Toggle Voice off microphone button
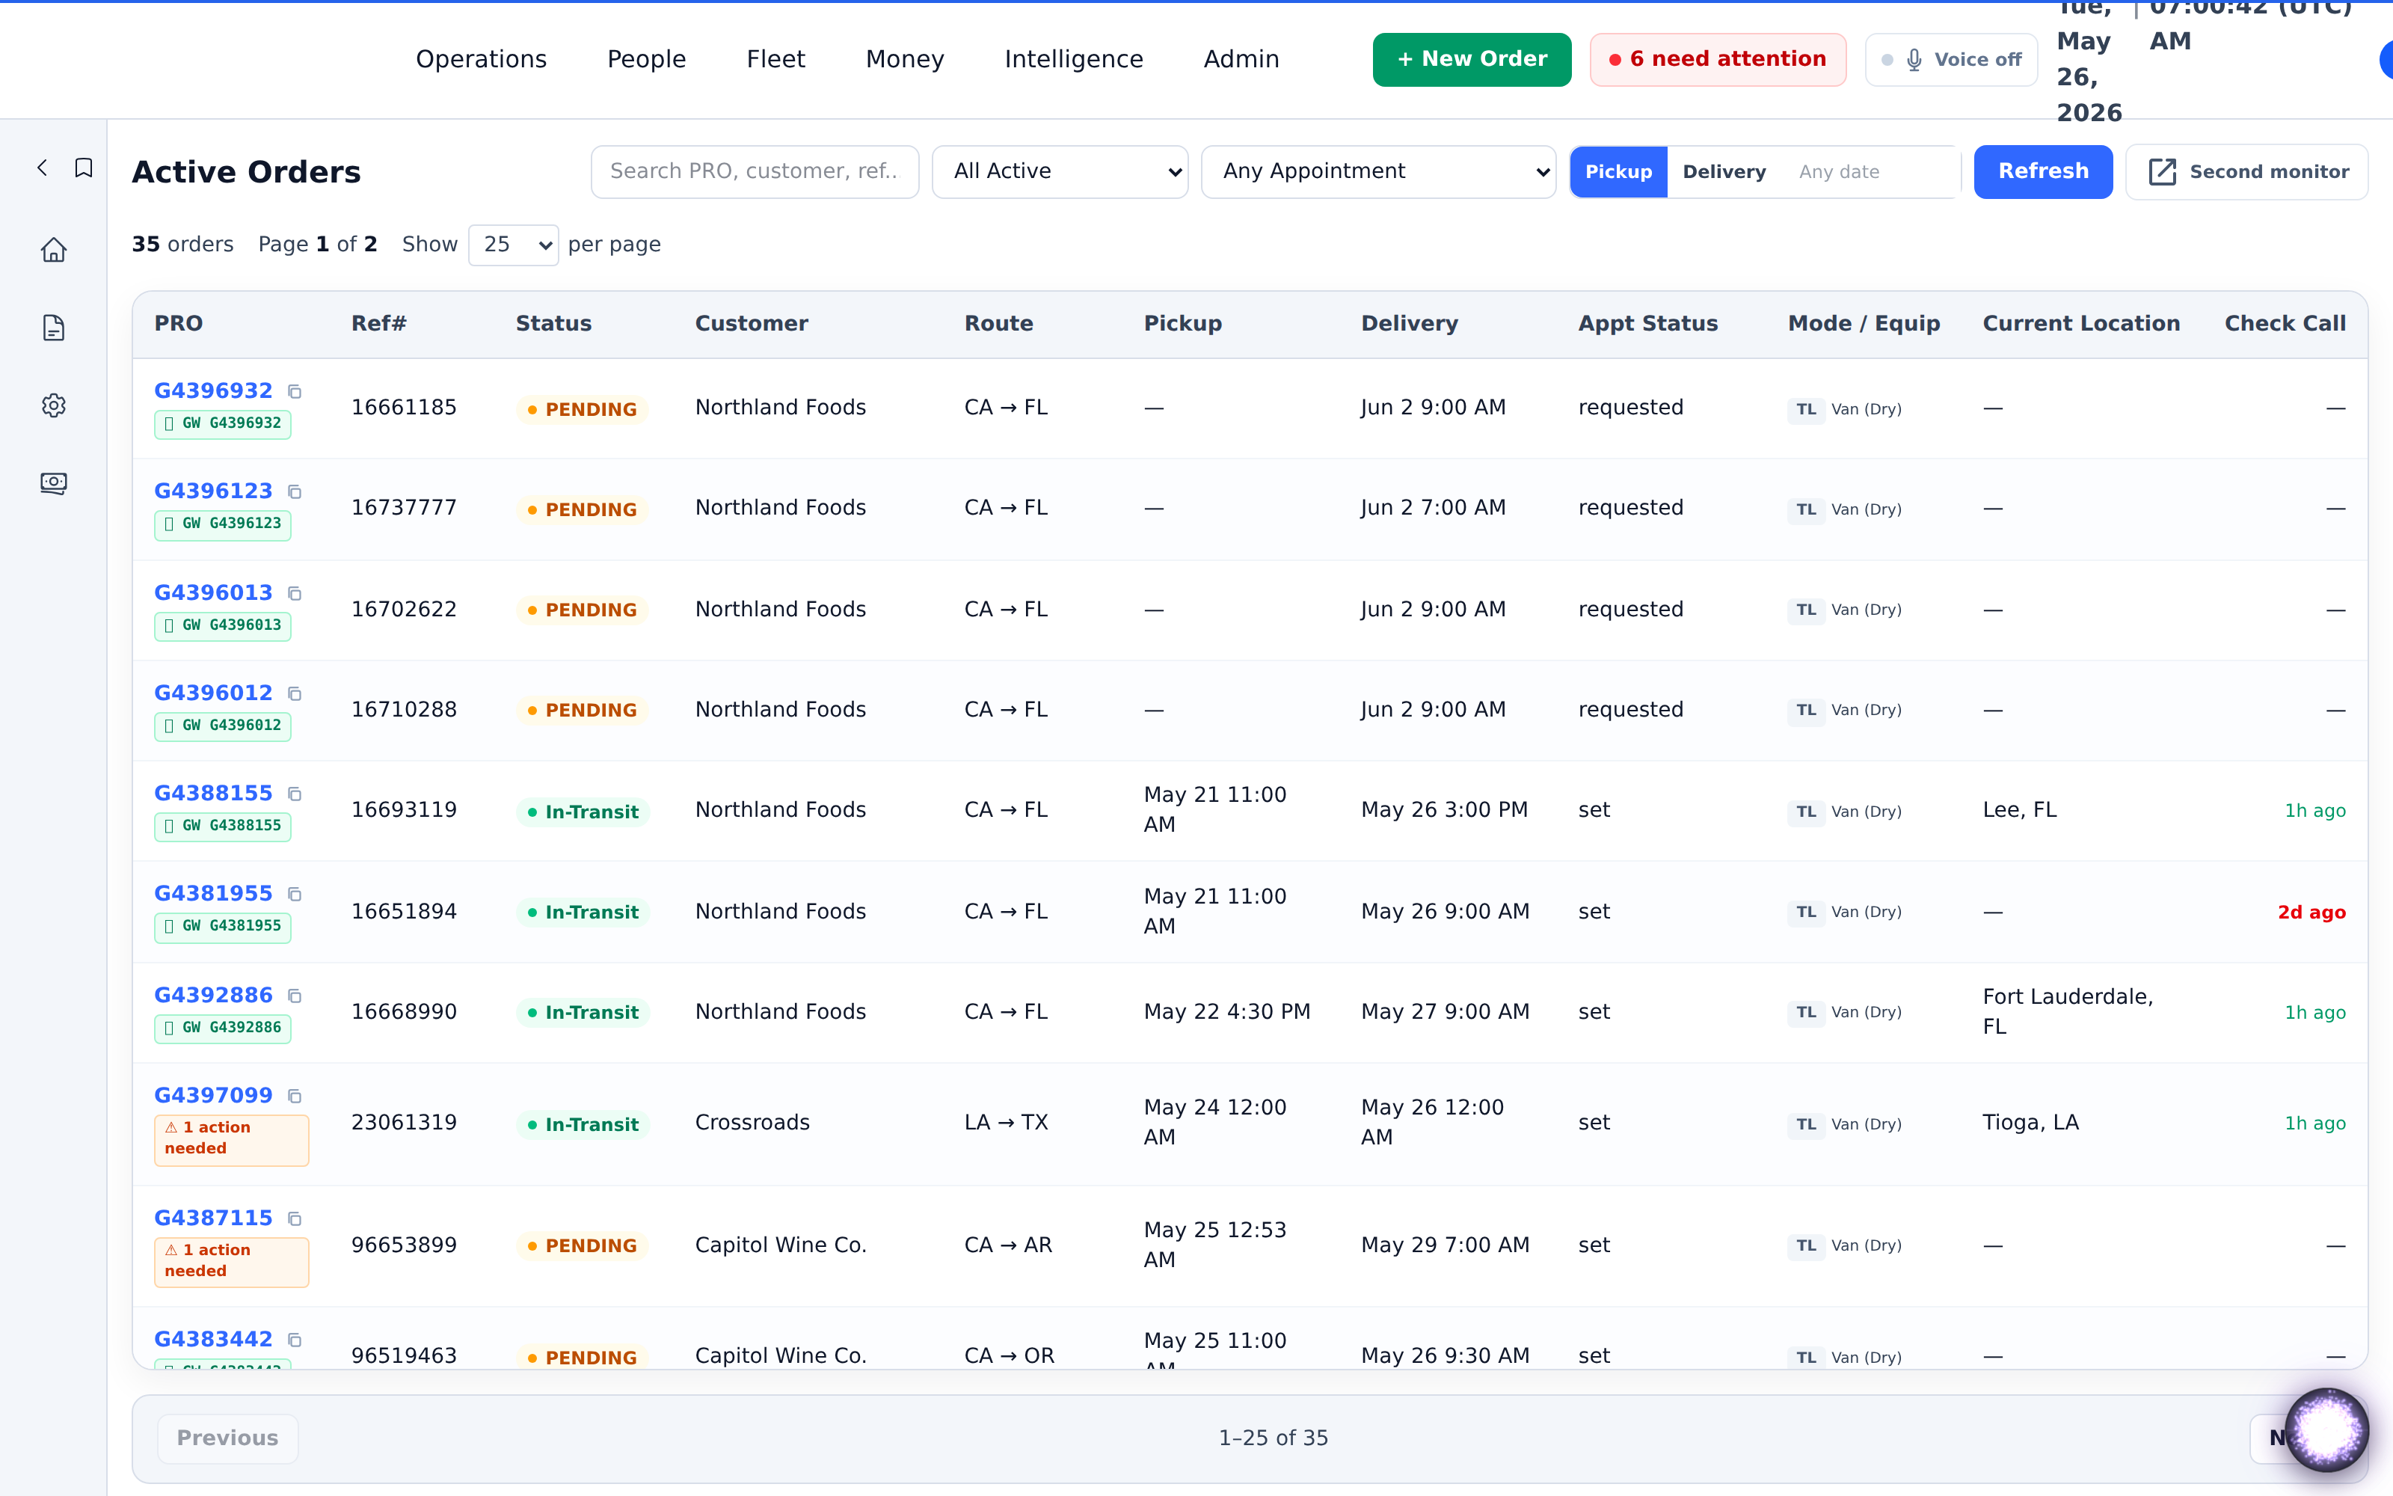 coord(1951,59)
